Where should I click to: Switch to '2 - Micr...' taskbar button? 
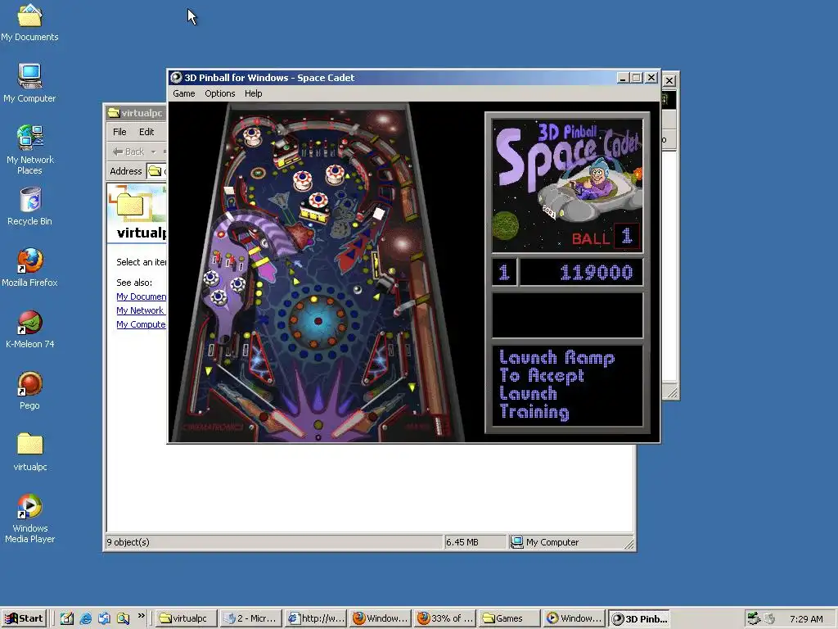point(251,618)
